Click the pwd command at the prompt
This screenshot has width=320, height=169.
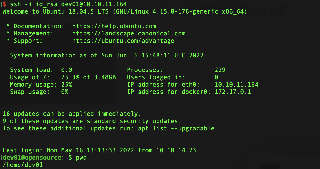tap(81, 158)
